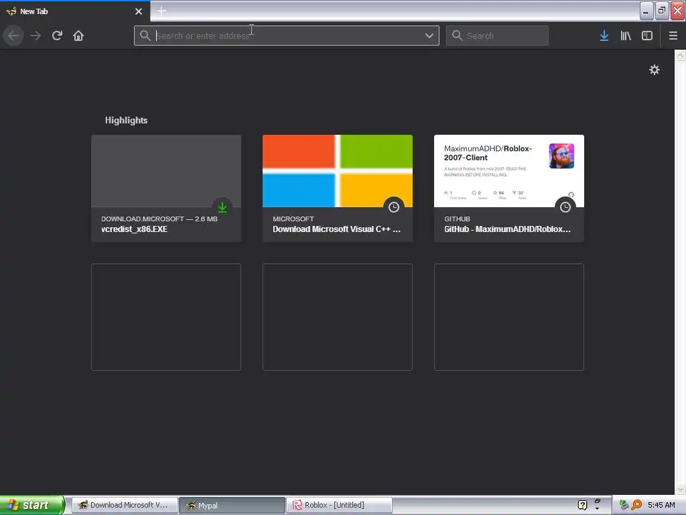Open a new tab with plus button
The image size is (686, 515).
[x=161, y=11]
